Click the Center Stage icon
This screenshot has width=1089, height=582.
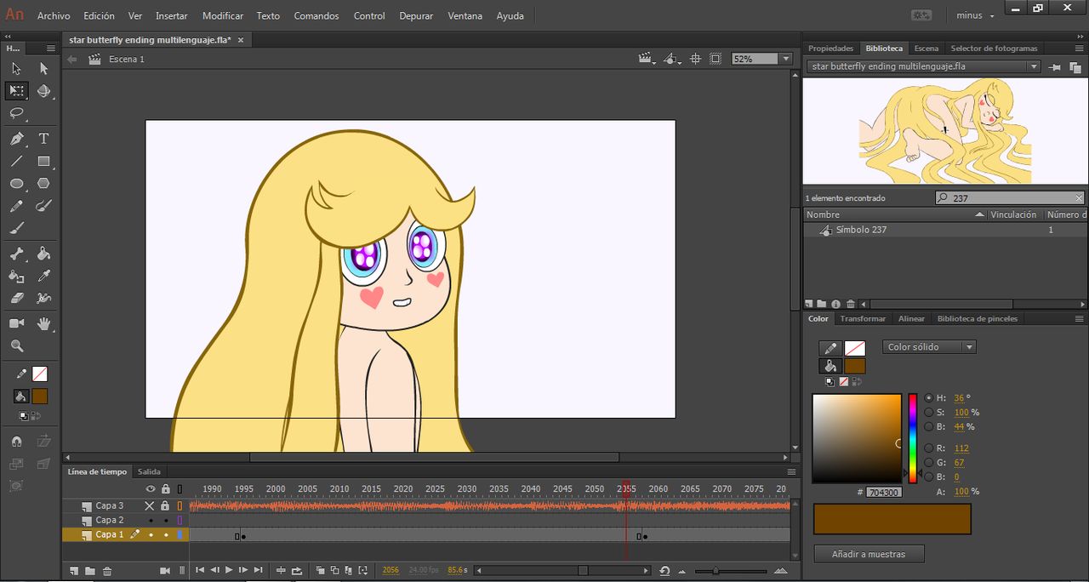point(695,59)
